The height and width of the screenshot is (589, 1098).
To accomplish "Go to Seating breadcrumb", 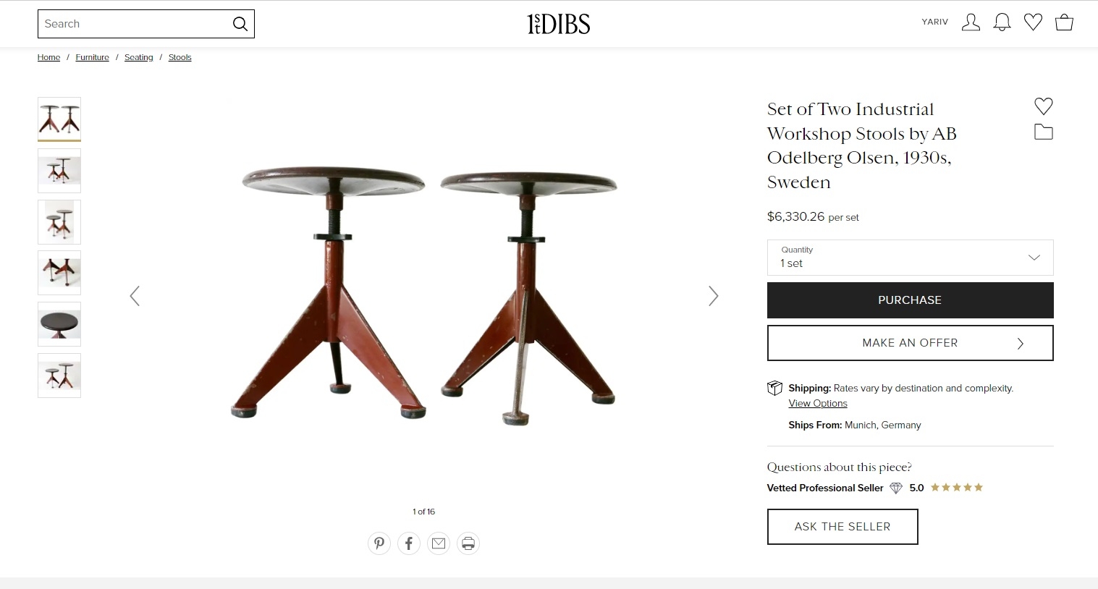I will point(138,57).
